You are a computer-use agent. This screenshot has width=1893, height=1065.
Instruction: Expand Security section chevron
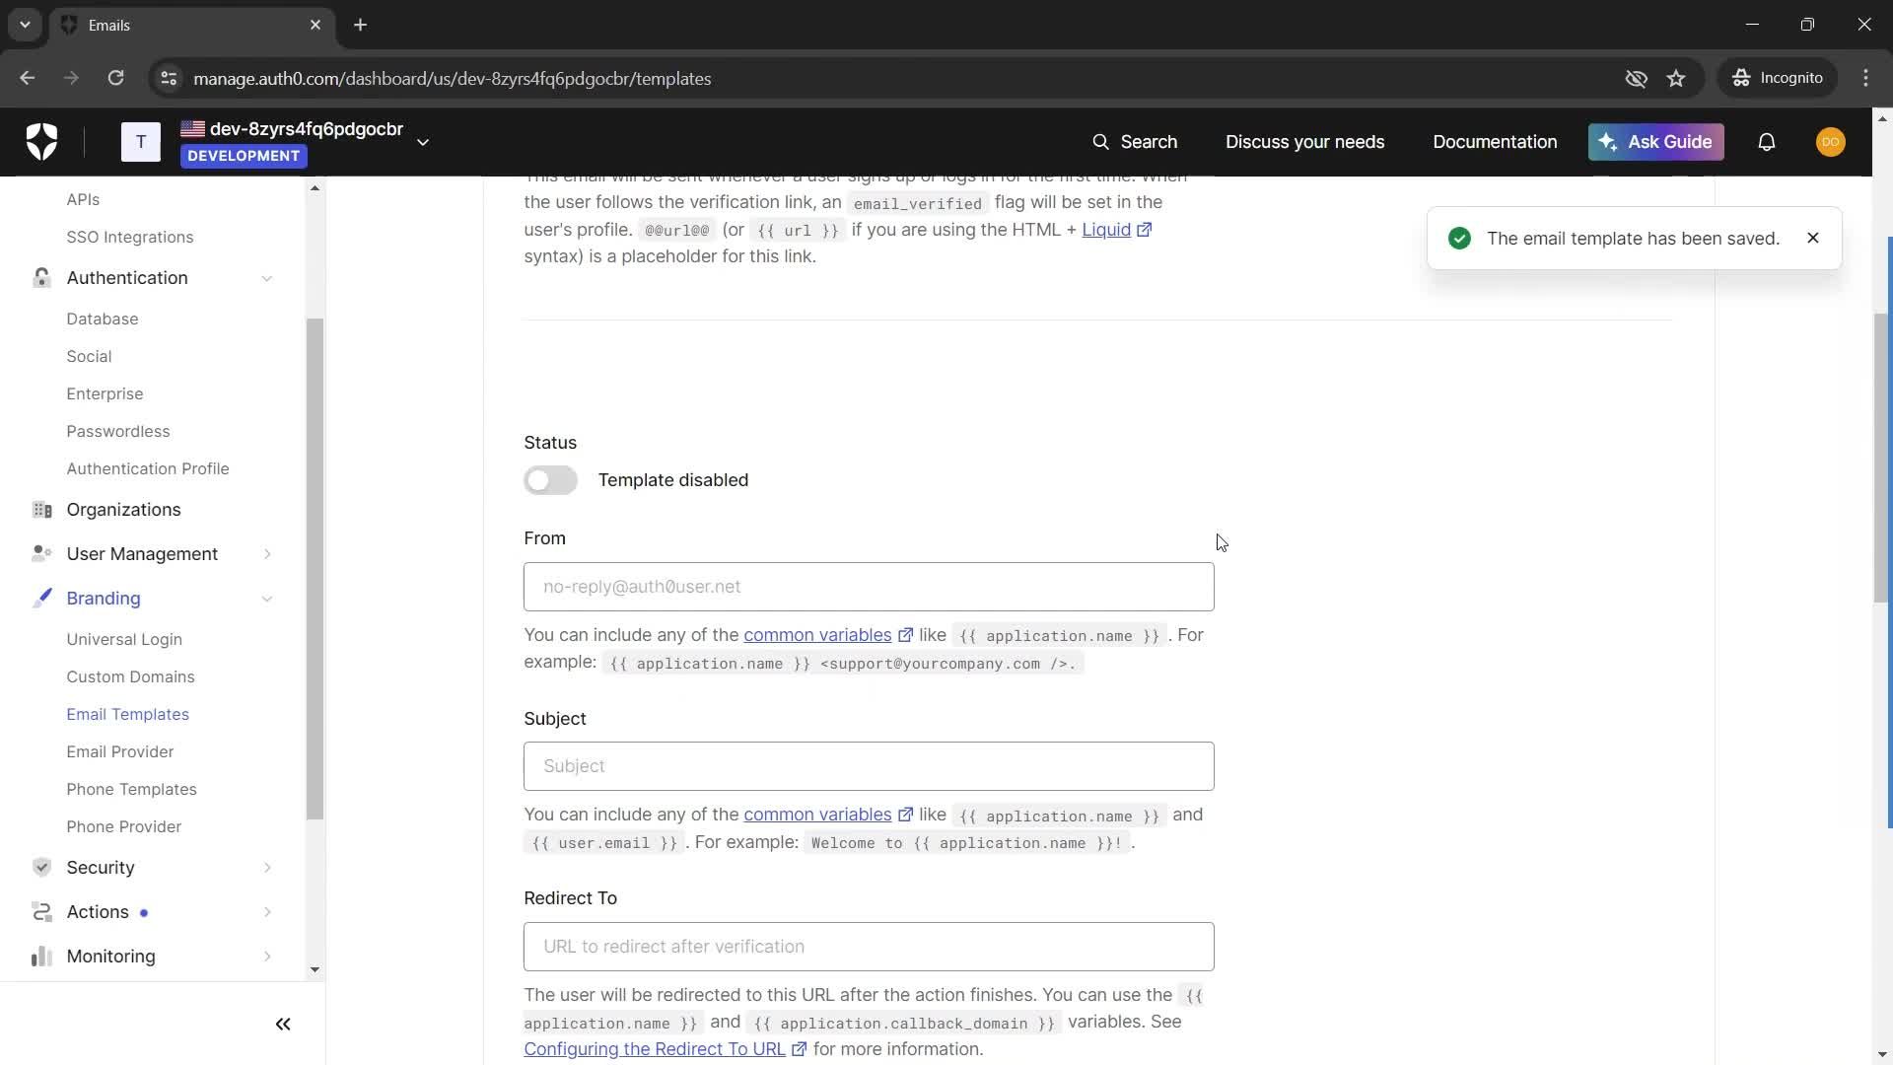point(267,868)
